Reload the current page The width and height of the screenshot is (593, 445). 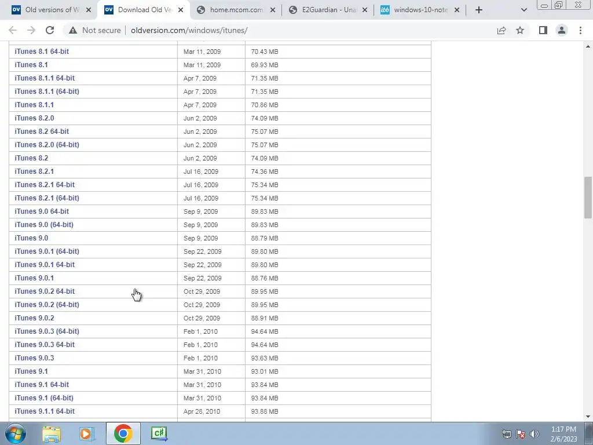tap(50, 30)
